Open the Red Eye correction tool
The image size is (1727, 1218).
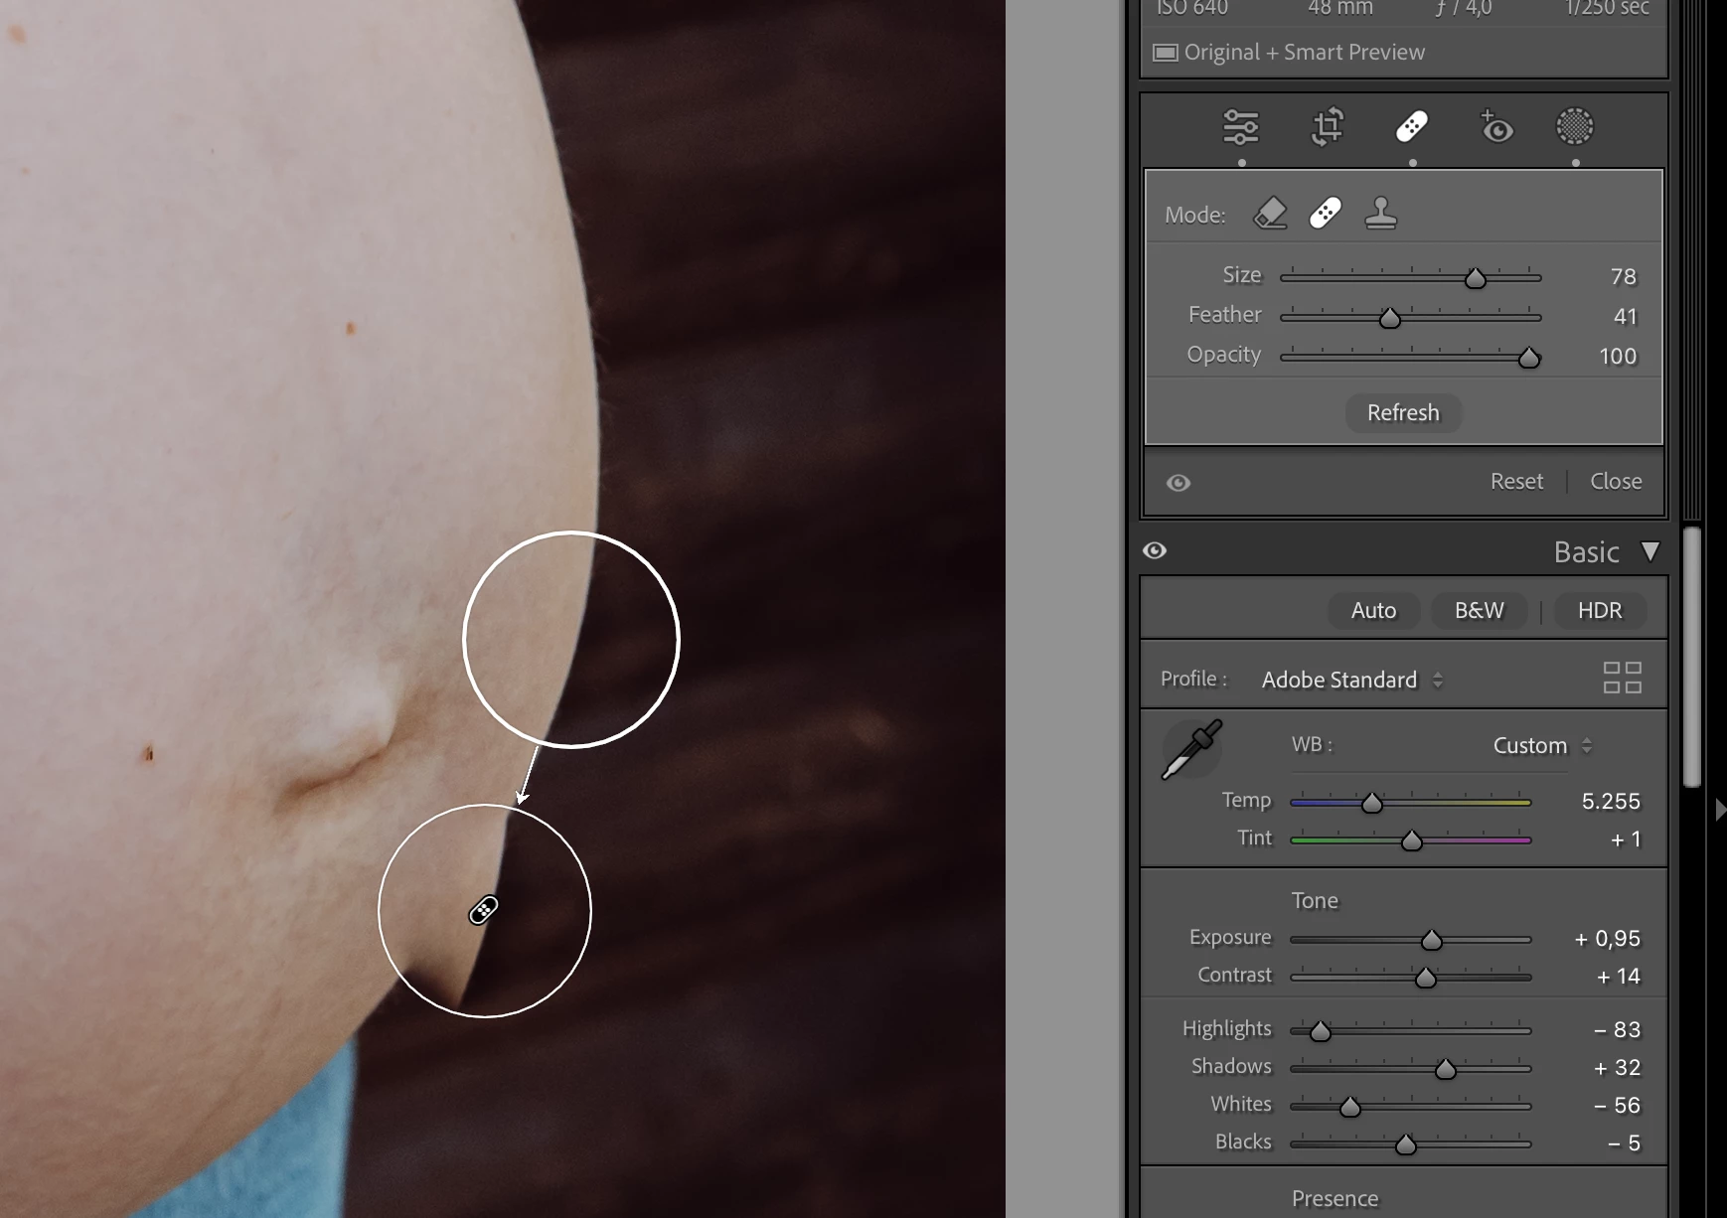point(1495,127)
